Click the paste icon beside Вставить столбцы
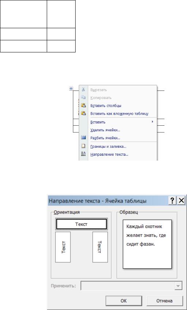 click(84, 106)
